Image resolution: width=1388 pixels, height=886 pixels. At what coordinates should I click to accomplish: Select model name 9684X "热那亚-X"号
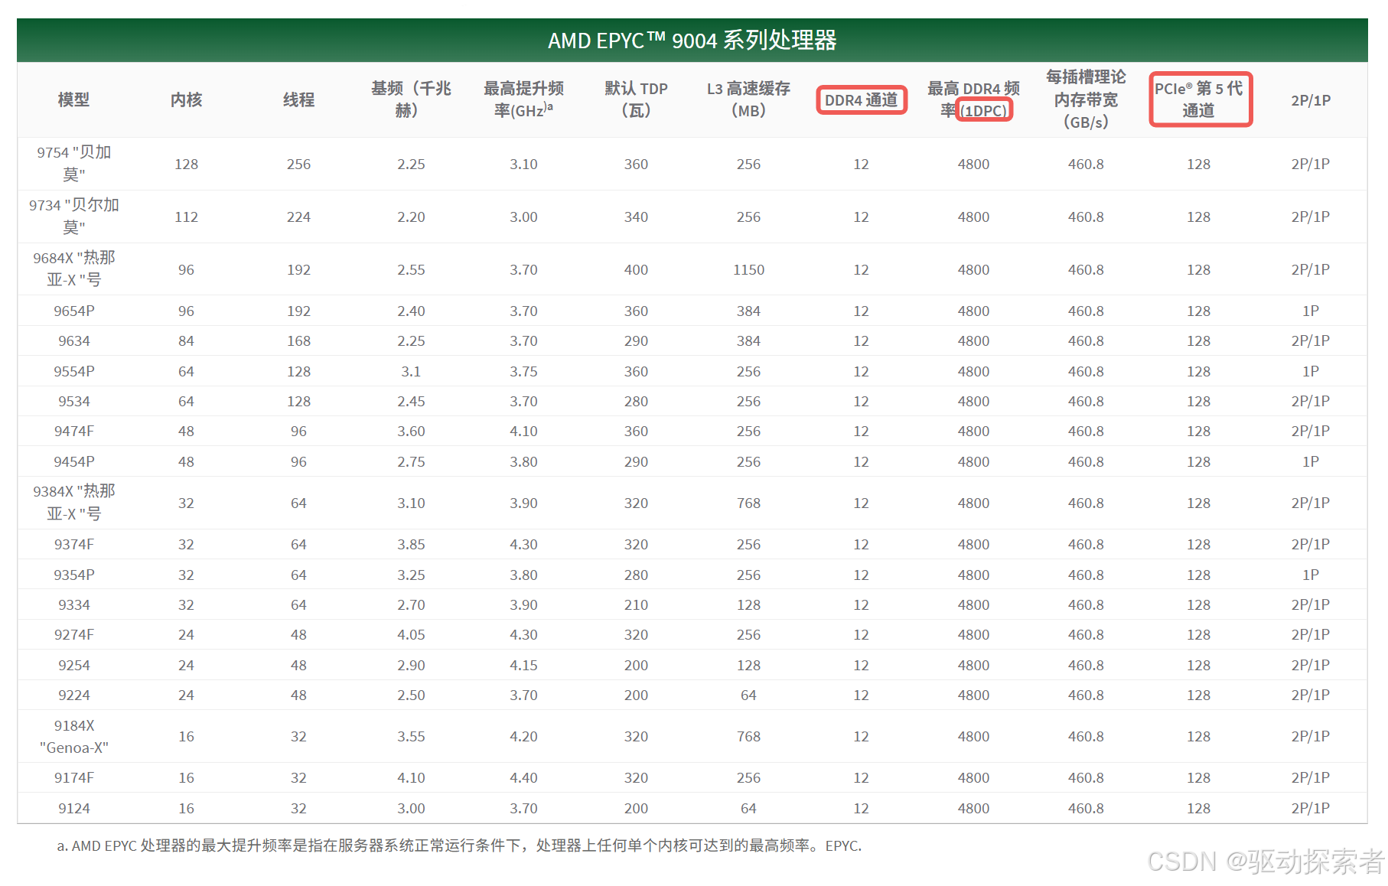[x=74, y=269]
